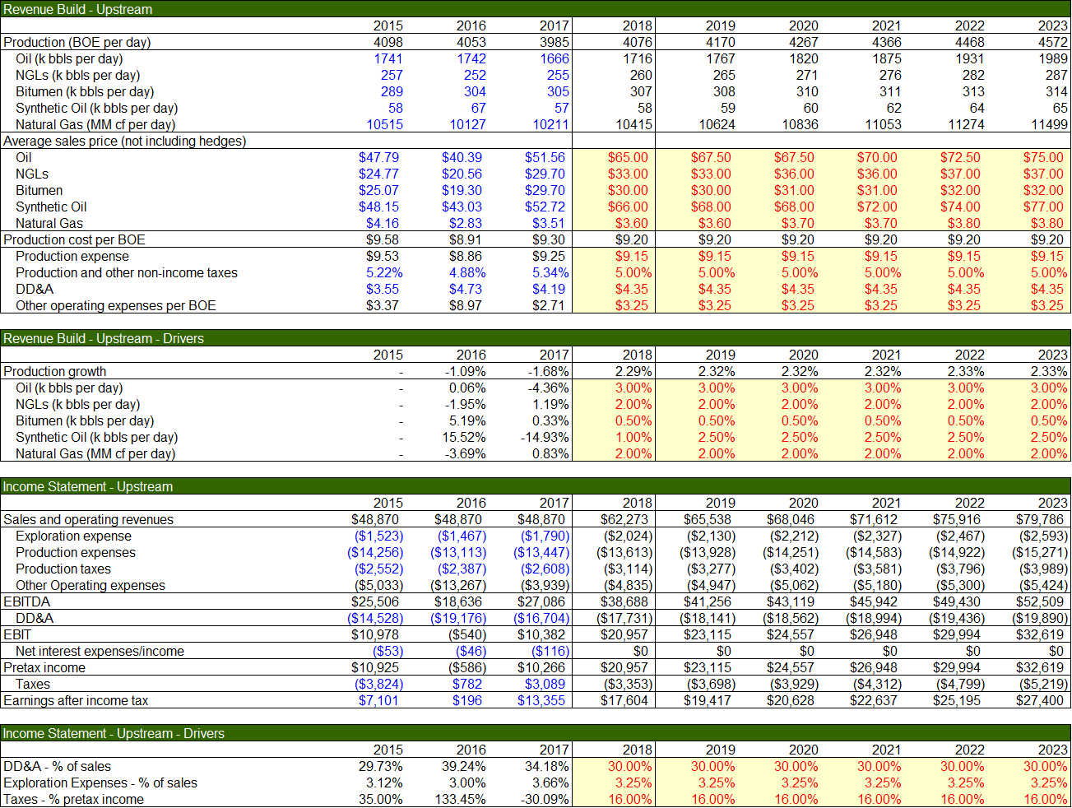
Task: Select the 'Production cost per BOE' row label
Action: pos(74,239)
